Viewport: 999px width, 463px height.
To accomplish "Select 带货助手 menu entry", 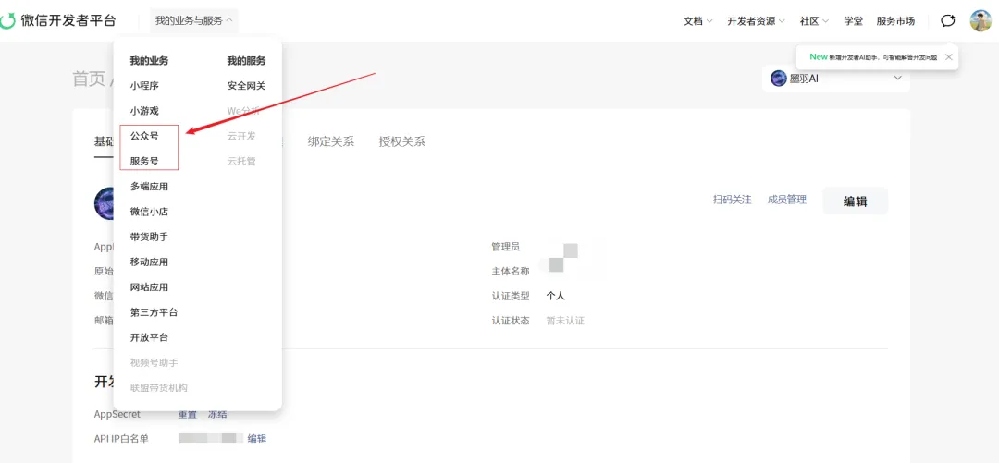I will point(149,237).
